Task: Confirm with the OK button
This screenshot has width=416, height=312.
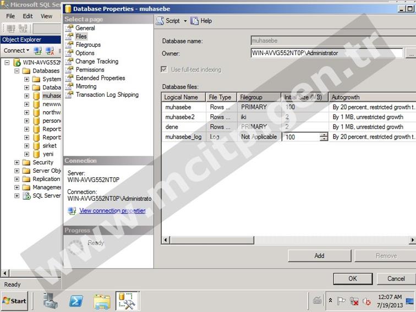Action: (x=353, y=278)
